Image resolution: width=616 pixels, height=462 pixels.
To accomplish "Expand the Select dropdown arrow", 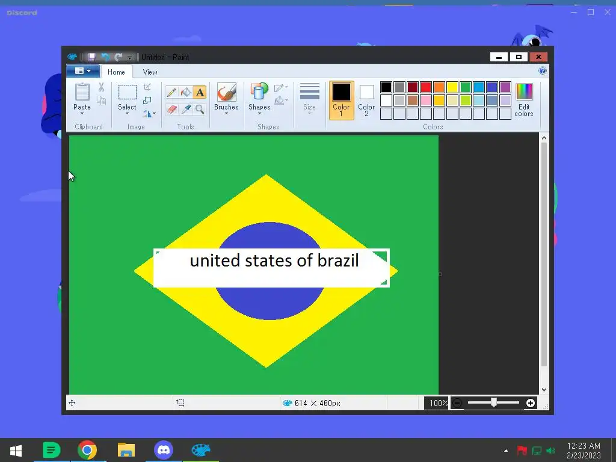I will tap(128, 114).
